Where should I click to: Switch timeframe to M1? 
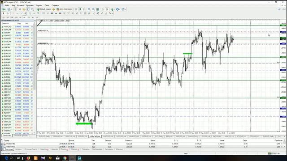[x=3, y=17]
